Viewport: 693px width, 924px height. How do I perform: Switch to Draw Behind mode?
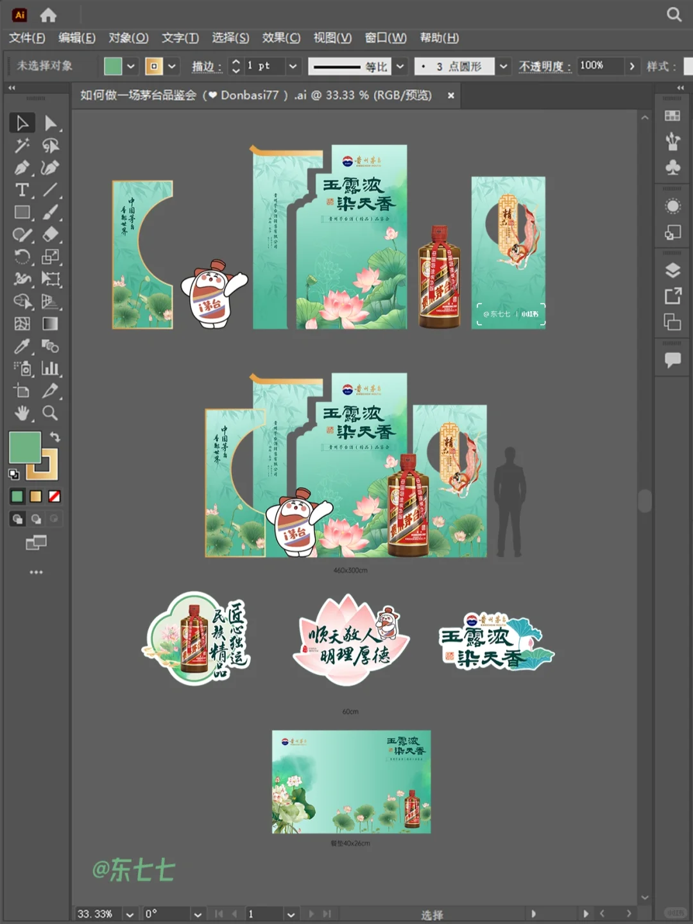pyautogui.click(x=37, y=519)
